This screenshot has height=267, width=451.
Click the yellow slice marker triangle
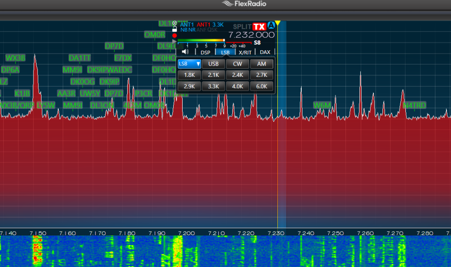[x=277, y=23]
